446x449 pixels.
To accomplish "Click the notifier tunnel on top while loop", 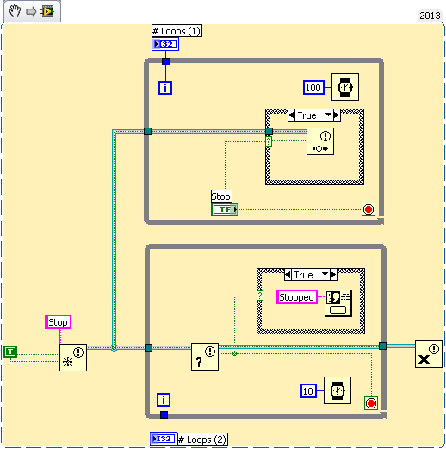I will [x=147, y=131].
